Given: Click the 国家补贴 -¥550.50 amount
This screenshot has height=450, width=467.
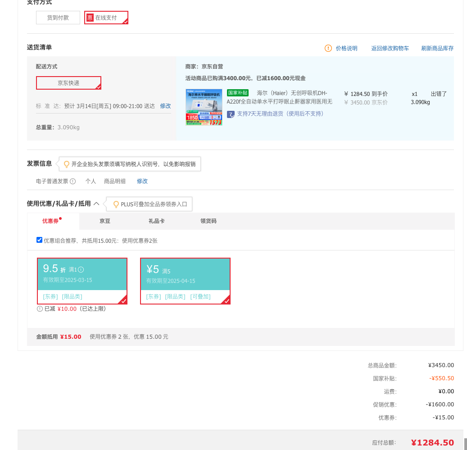Looking at the screenshot, I should (x=441, y=378).
